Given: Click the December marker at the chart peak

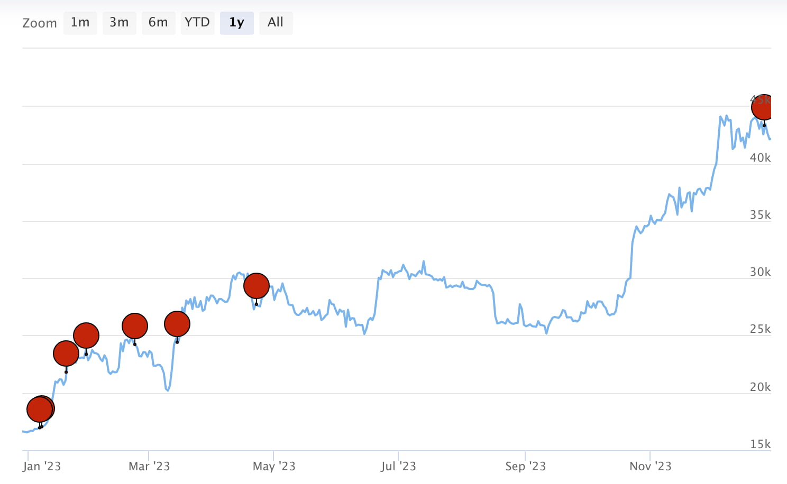Looking at the screenshot, I should pos(763,107).
